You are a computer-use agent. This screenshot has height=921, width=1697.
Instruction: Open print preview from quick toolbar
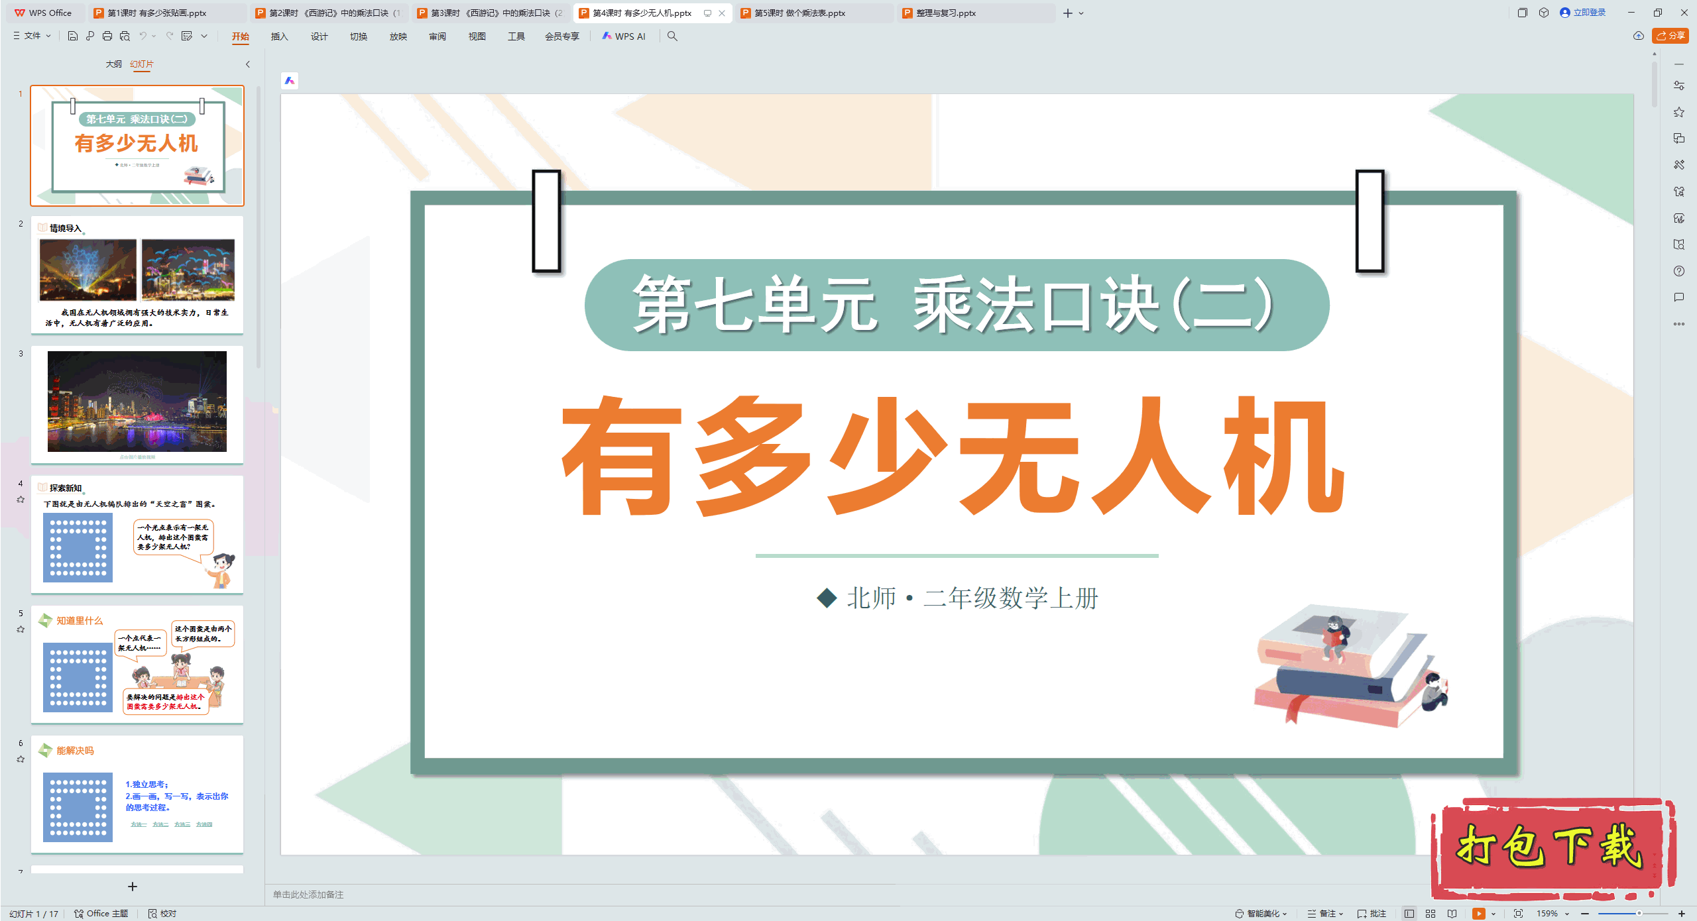(x=125, y=36)
